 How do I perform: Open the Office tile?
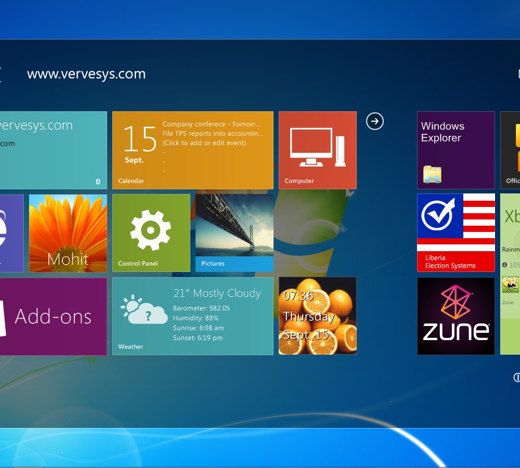[x=510, y=150]
